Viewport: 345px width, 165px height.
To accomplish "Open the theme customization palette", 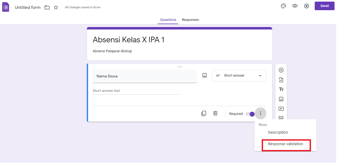I will click(x=283, y=6).
